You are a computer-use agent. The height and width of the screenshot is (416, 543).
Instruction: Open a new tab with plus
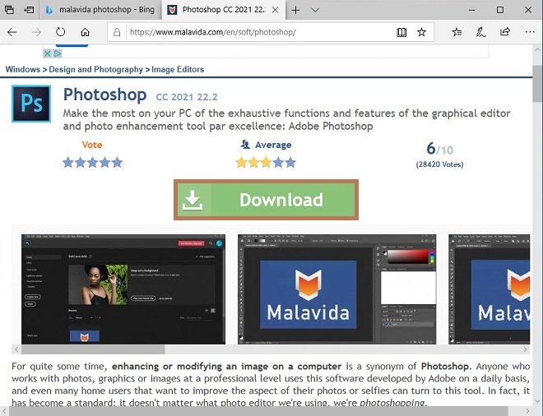click(x=295, y=10)
